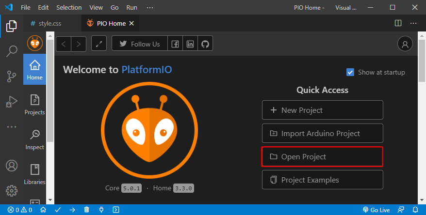Viewport: 426px width, 215px height.
Task: Split the editor to the right
Action: point(398,23)
